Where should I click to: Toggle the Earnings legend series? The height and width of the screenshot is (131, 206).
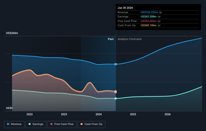(36, 124)
